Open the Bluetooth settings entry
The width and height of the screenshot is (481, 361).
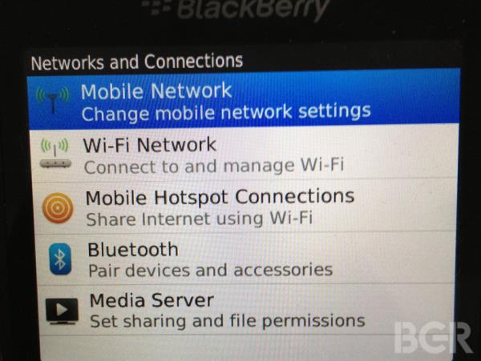245,259
